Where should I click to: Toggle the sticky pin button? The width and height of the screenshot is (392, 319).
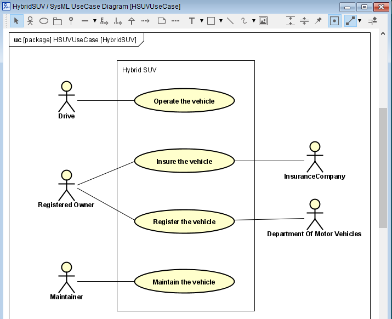point(318,21)
